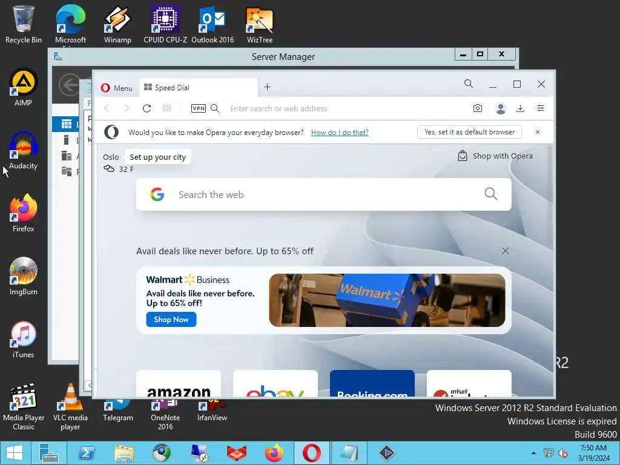
Task: Select the VLC media player shortcut
Action: tap(70, 406)
